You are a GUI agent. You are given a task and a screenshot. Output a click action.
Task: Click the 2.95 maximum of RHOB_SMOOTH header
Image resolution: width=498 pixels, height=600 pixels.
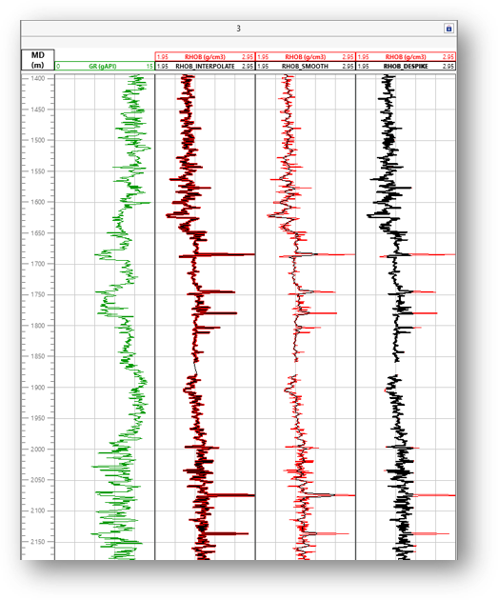pyautogui.click(x=348, y=67)
